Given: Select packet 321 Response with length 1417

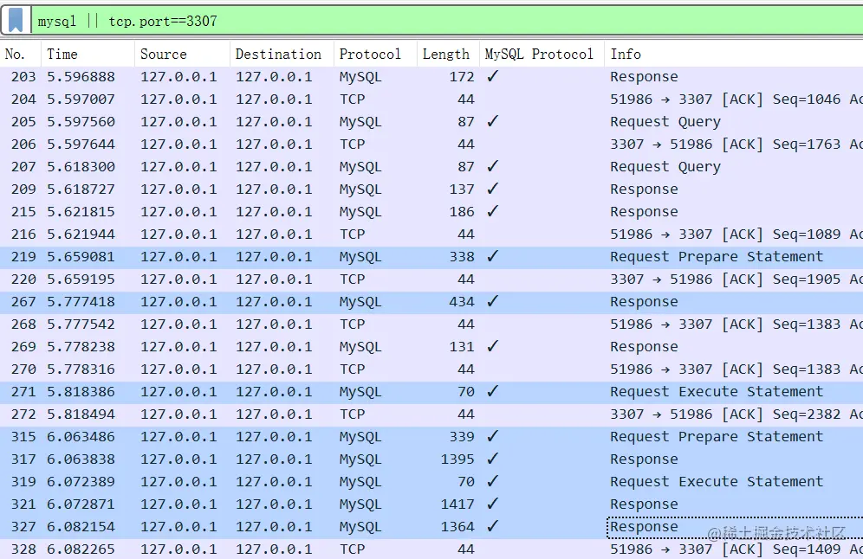Looking at the screenshot, I should click(431, 504).
